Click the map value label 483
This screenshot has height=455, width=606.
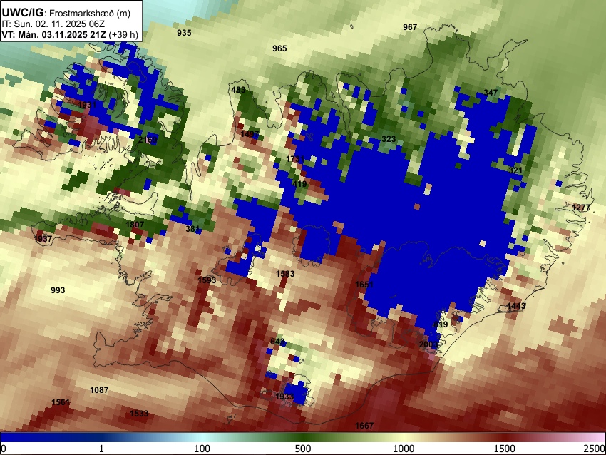pyautogui.click(x=238, y=90)
